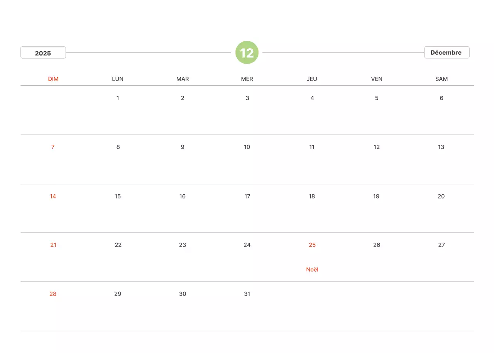Select the last day, 31

247,294
